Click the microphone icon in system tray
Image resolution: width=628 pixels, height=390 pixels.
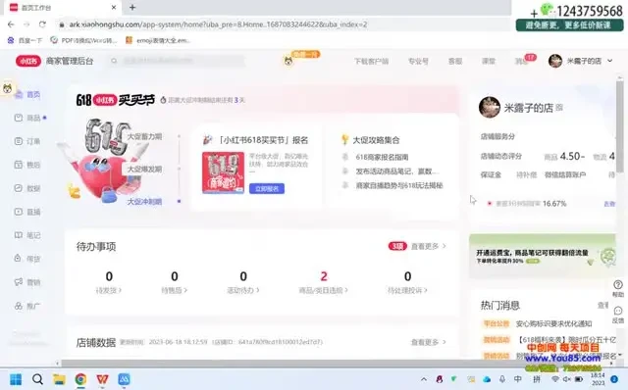(501, 379)
